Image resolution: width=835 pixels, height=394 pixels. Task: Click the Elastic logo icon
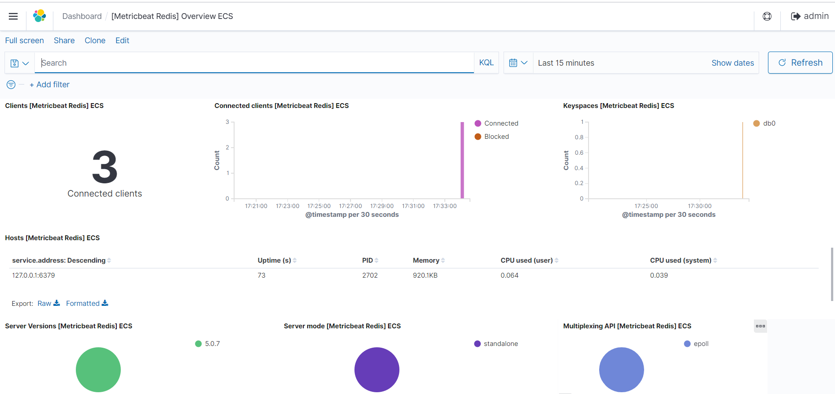[39, 16]
